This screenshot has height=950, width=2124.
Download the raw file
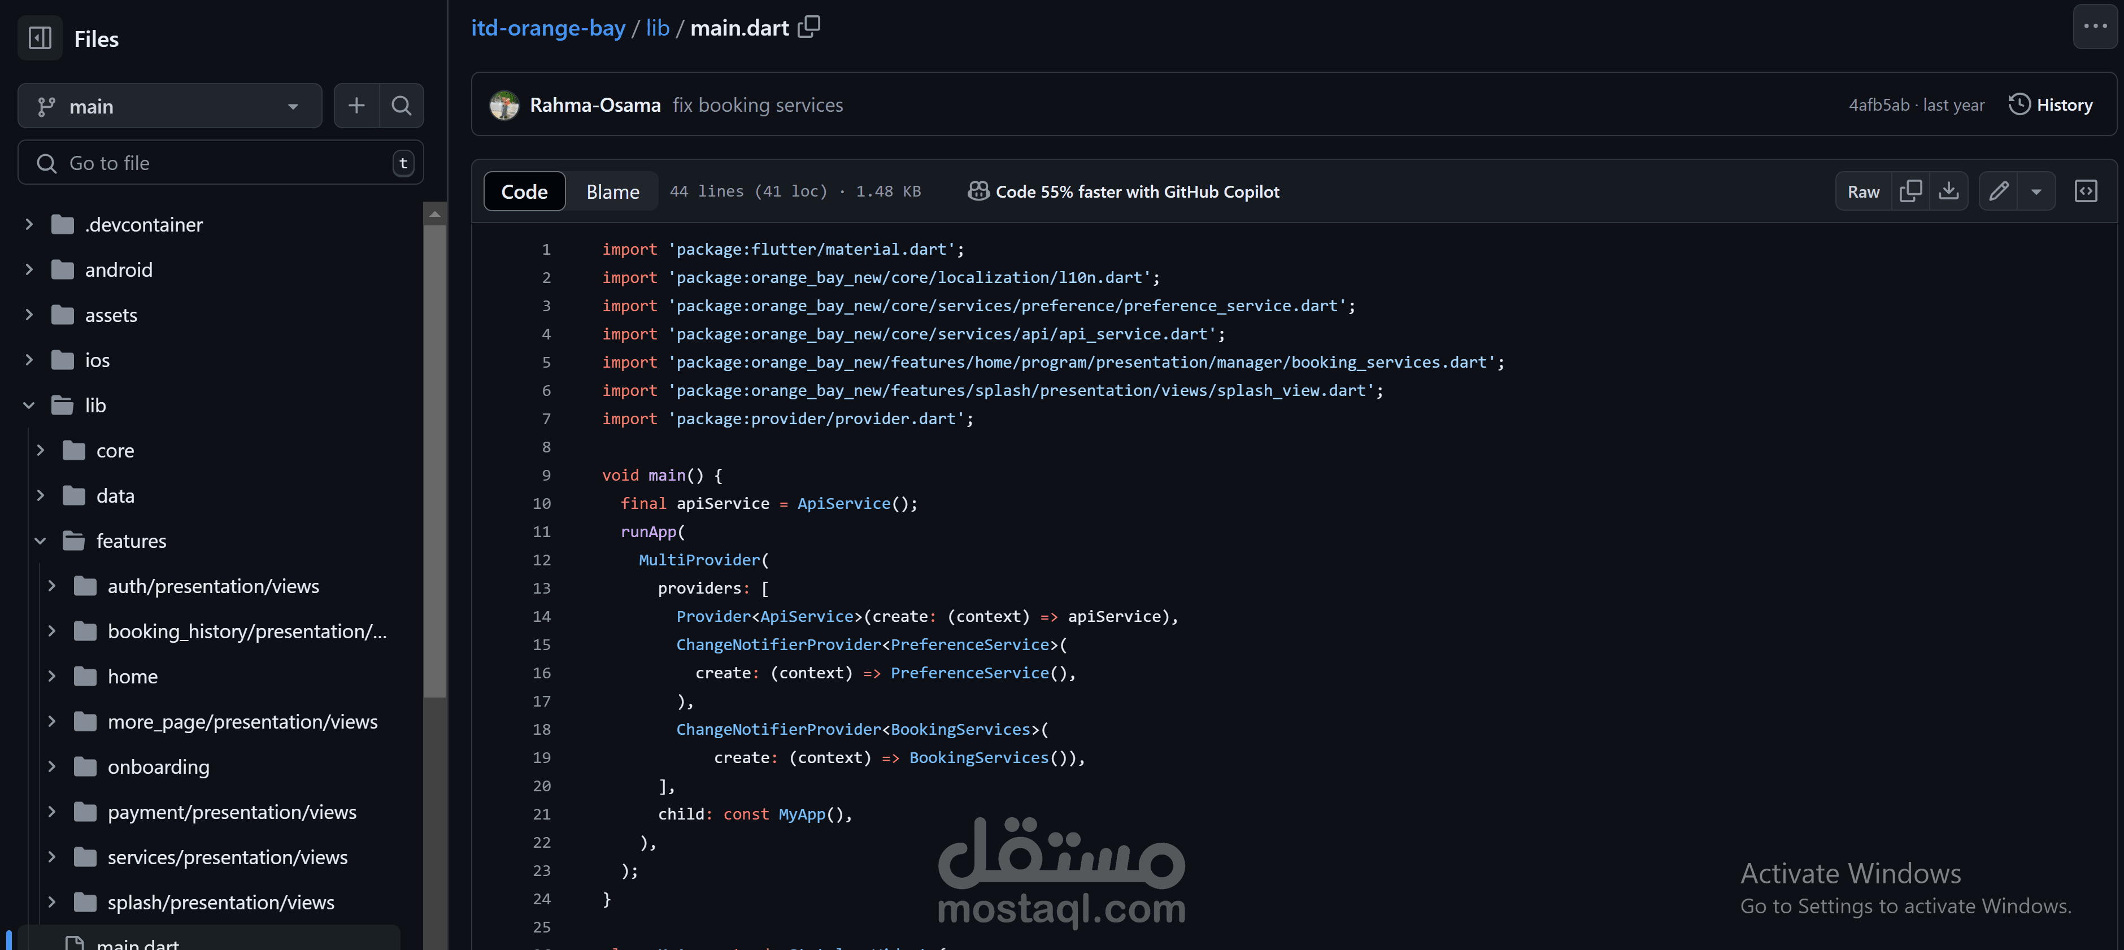[x=1948, y=191]
